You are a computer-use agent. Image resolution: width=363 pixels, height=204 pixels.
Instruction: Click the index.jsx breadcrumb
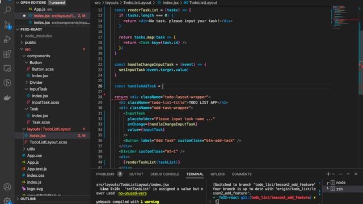168,3
